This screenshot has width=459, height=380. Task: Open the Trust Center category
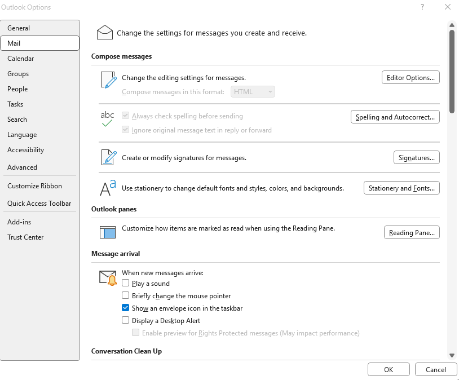click(40, 237)
